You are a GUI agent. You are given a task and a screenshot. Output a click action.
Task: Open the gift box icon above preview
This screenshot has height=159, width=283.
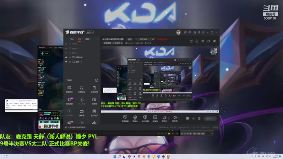coord(191,41)
